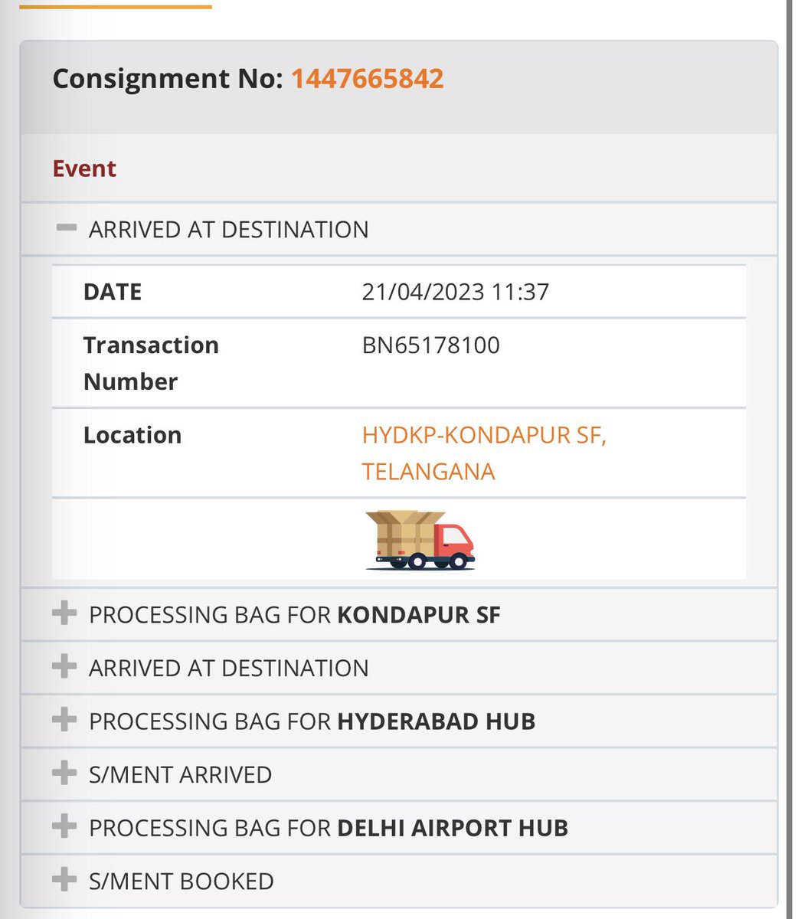Viewport: 798px width, 919px height.
Task: Expand the S/MENT BOOKED event
Action: click(398, 881)
